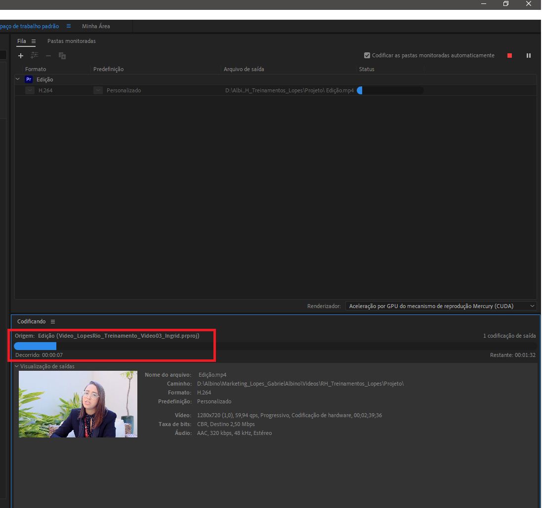Screen dimensions: 542x508
Task: Open the Codificando panel menu icon
Action: 53,321
